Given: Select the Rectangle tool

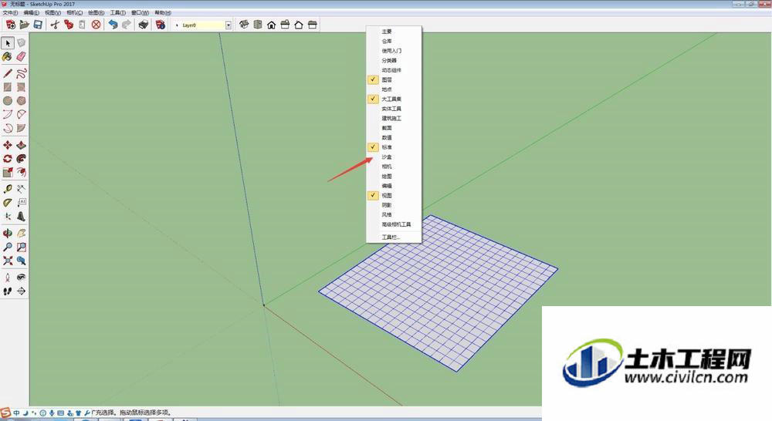Looking at the screenshot, I should (x=8, y=87).
